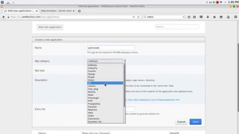Select the highlighted 'Git' option
Viewport: 239px width, 134px height.
[x=105, y=83]
